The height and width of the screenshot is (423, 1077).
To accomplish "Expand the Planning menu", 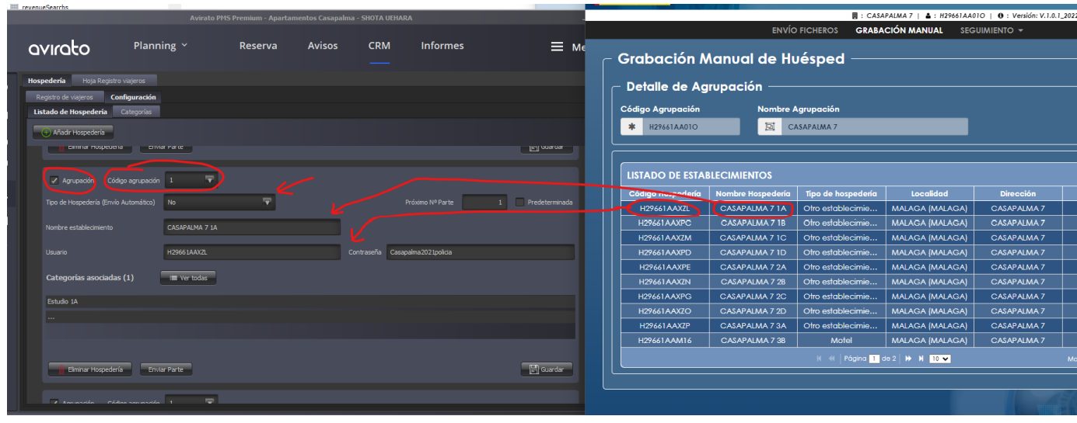I will pyautogui.click(x=160, y=46).
